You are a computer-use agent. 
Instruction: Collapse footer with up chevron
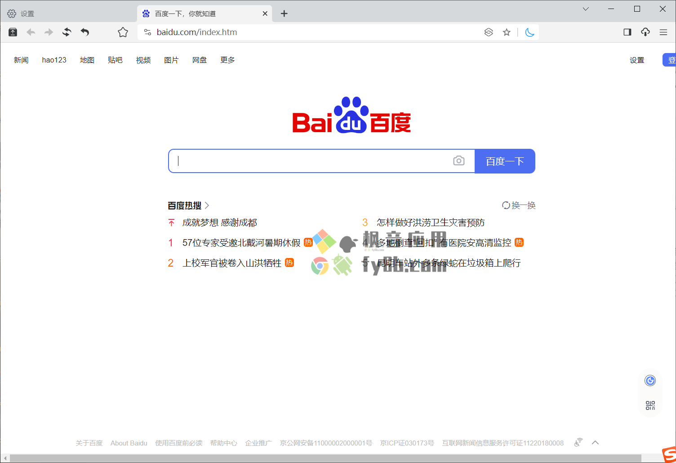point(595,443)
